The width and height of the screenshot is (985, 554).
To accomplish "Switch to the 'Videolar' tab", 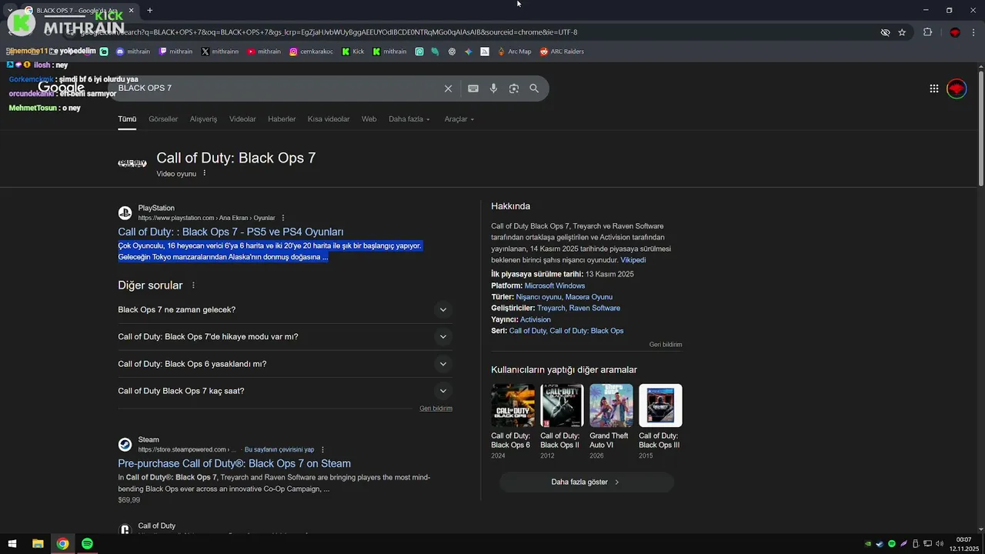I will point(242,119).
